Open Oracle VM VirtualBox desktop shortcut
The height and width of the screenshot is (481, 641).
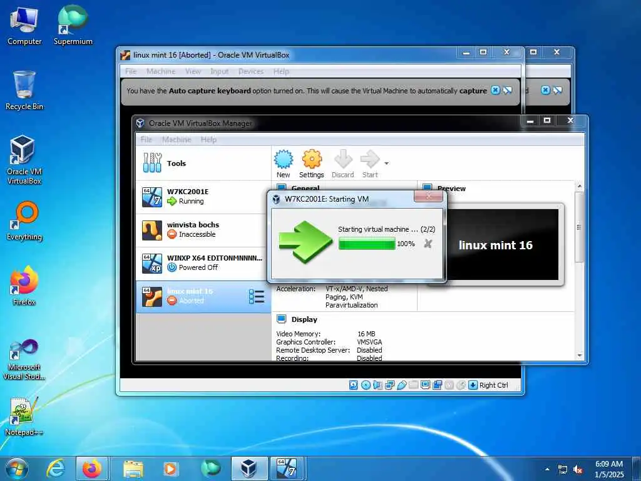[x=24, y=160]
